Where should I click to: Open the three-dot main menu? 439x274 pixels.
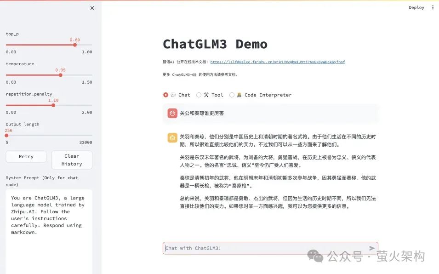(x=433, y=7)
